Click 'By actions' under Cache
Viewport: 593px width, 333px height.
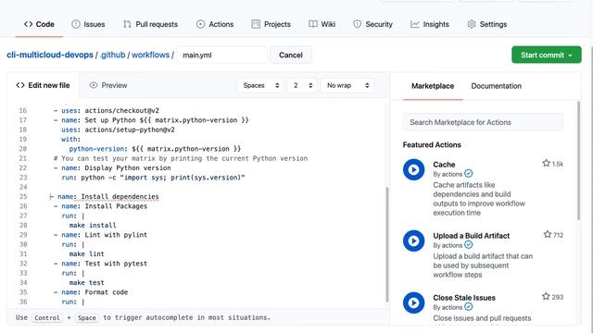[448, 174]
